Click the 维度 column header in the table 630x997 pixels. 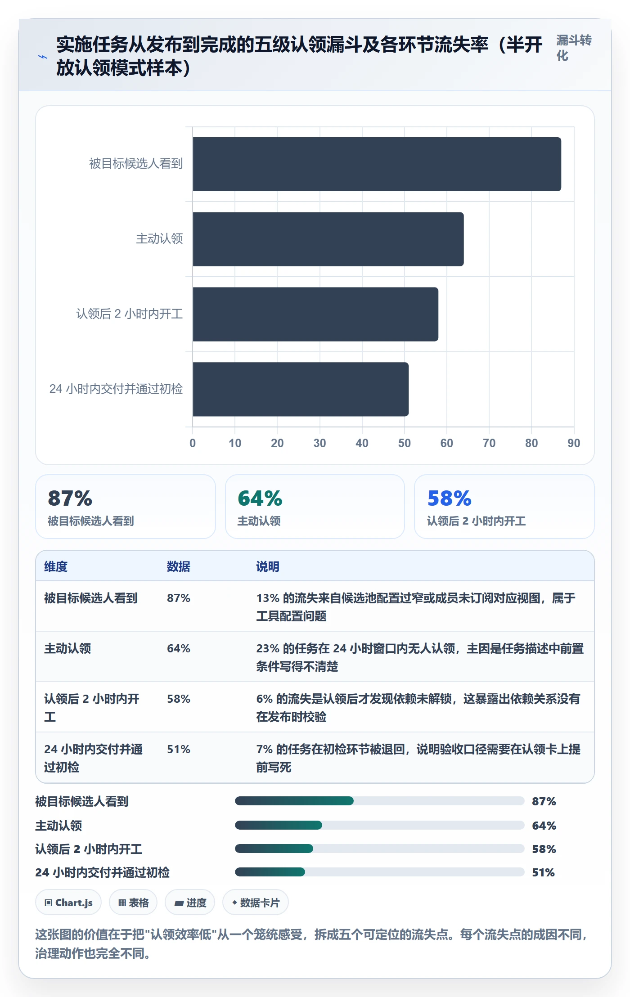[56, 566]
